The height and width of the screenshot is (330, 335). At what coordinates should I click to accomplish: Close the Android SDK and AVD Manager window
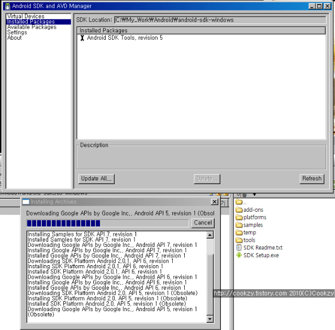[x=327, y=6]
